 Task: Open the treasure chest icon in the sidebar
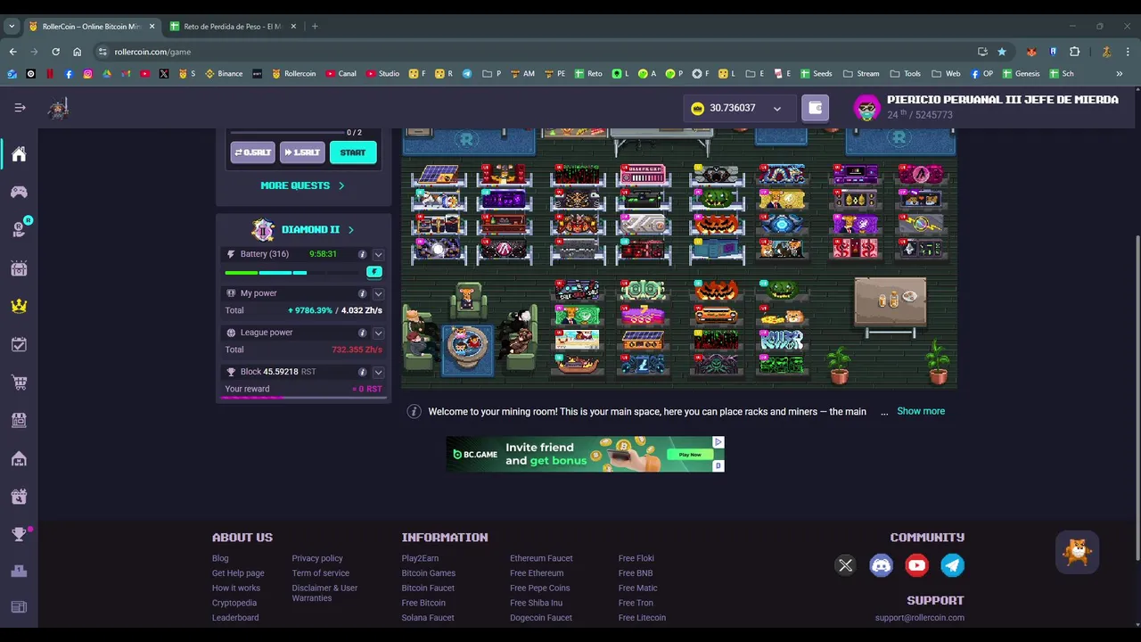click(x=19, y=268)
